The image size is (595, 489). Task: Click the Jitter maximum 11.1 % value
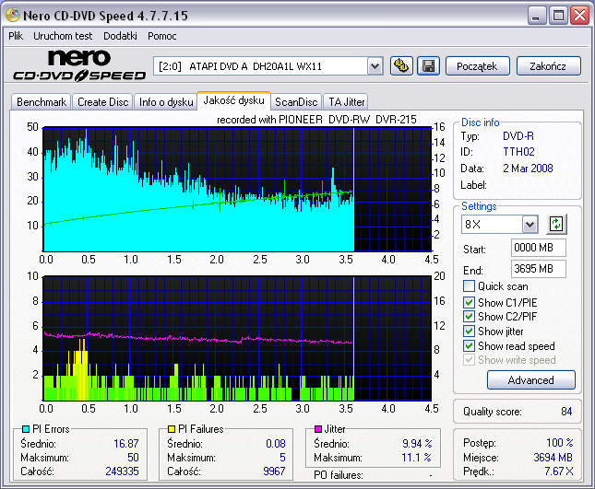click(416, 458)
